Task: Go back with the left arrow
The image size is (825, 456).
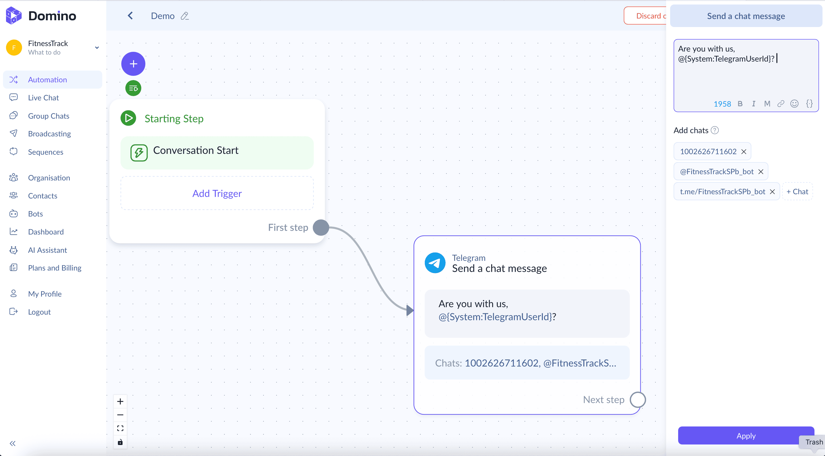Action: coord(130,16)
